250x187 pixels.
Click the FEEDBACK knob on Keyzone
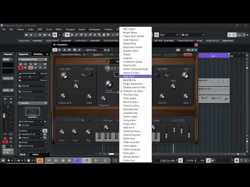[63, 96]
